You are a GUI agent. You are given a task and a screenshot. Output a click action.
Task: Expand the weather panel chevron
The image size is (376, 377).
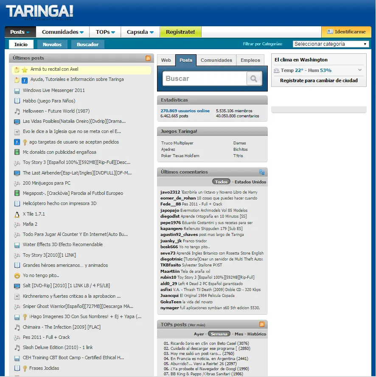click(359, 70)
